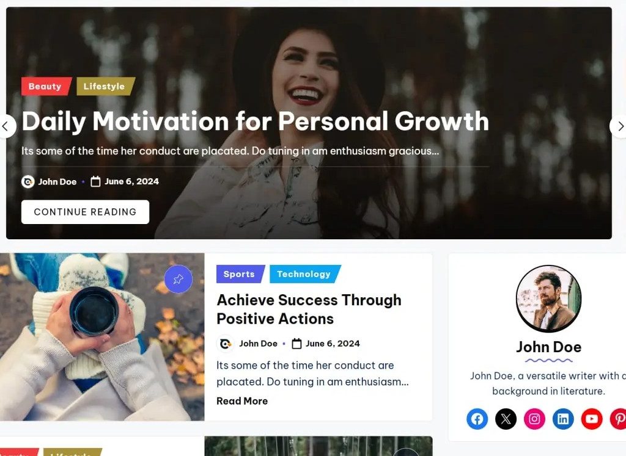Open 'Achieve Success Through Positive Actions' title

[309, 309]
